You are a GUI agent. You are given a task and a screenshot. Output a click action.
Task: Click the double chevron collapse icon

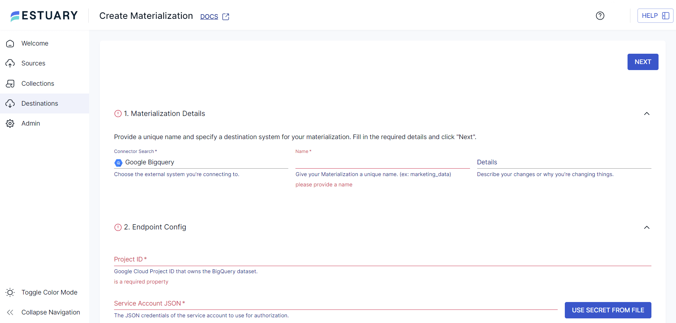[10, 312]
